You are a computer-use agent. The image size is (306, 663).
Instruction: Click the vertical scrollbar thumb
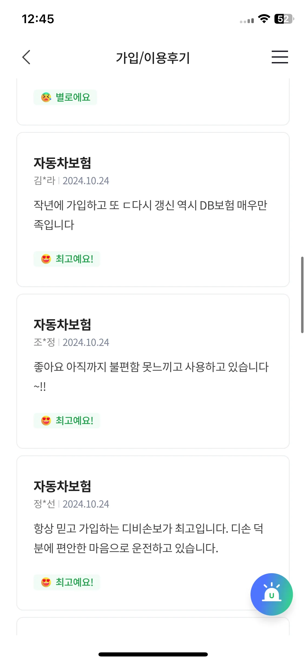tap(302, 295)
